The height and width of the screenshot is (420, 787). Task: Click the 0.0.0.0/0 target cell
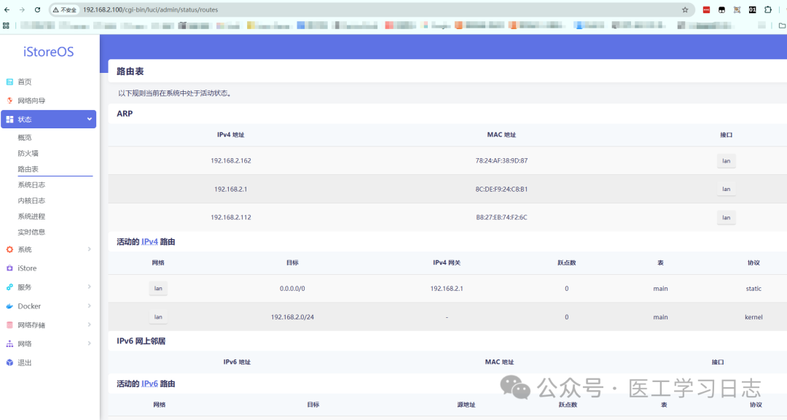pos(292,289)
